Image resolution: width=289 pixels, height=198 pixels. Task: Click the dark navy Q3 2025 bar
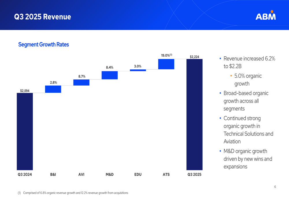click(x=194, y=114)
